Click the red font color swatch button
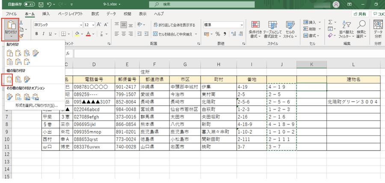Screen dimensions: 385x183 [x=88, y=34]
